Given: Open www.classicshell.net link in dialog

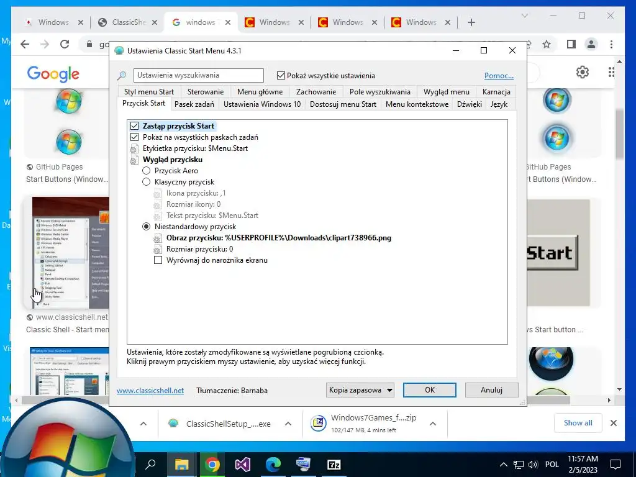Looking at the screenshot, I should pyautogui.click(x=150, y=391).
